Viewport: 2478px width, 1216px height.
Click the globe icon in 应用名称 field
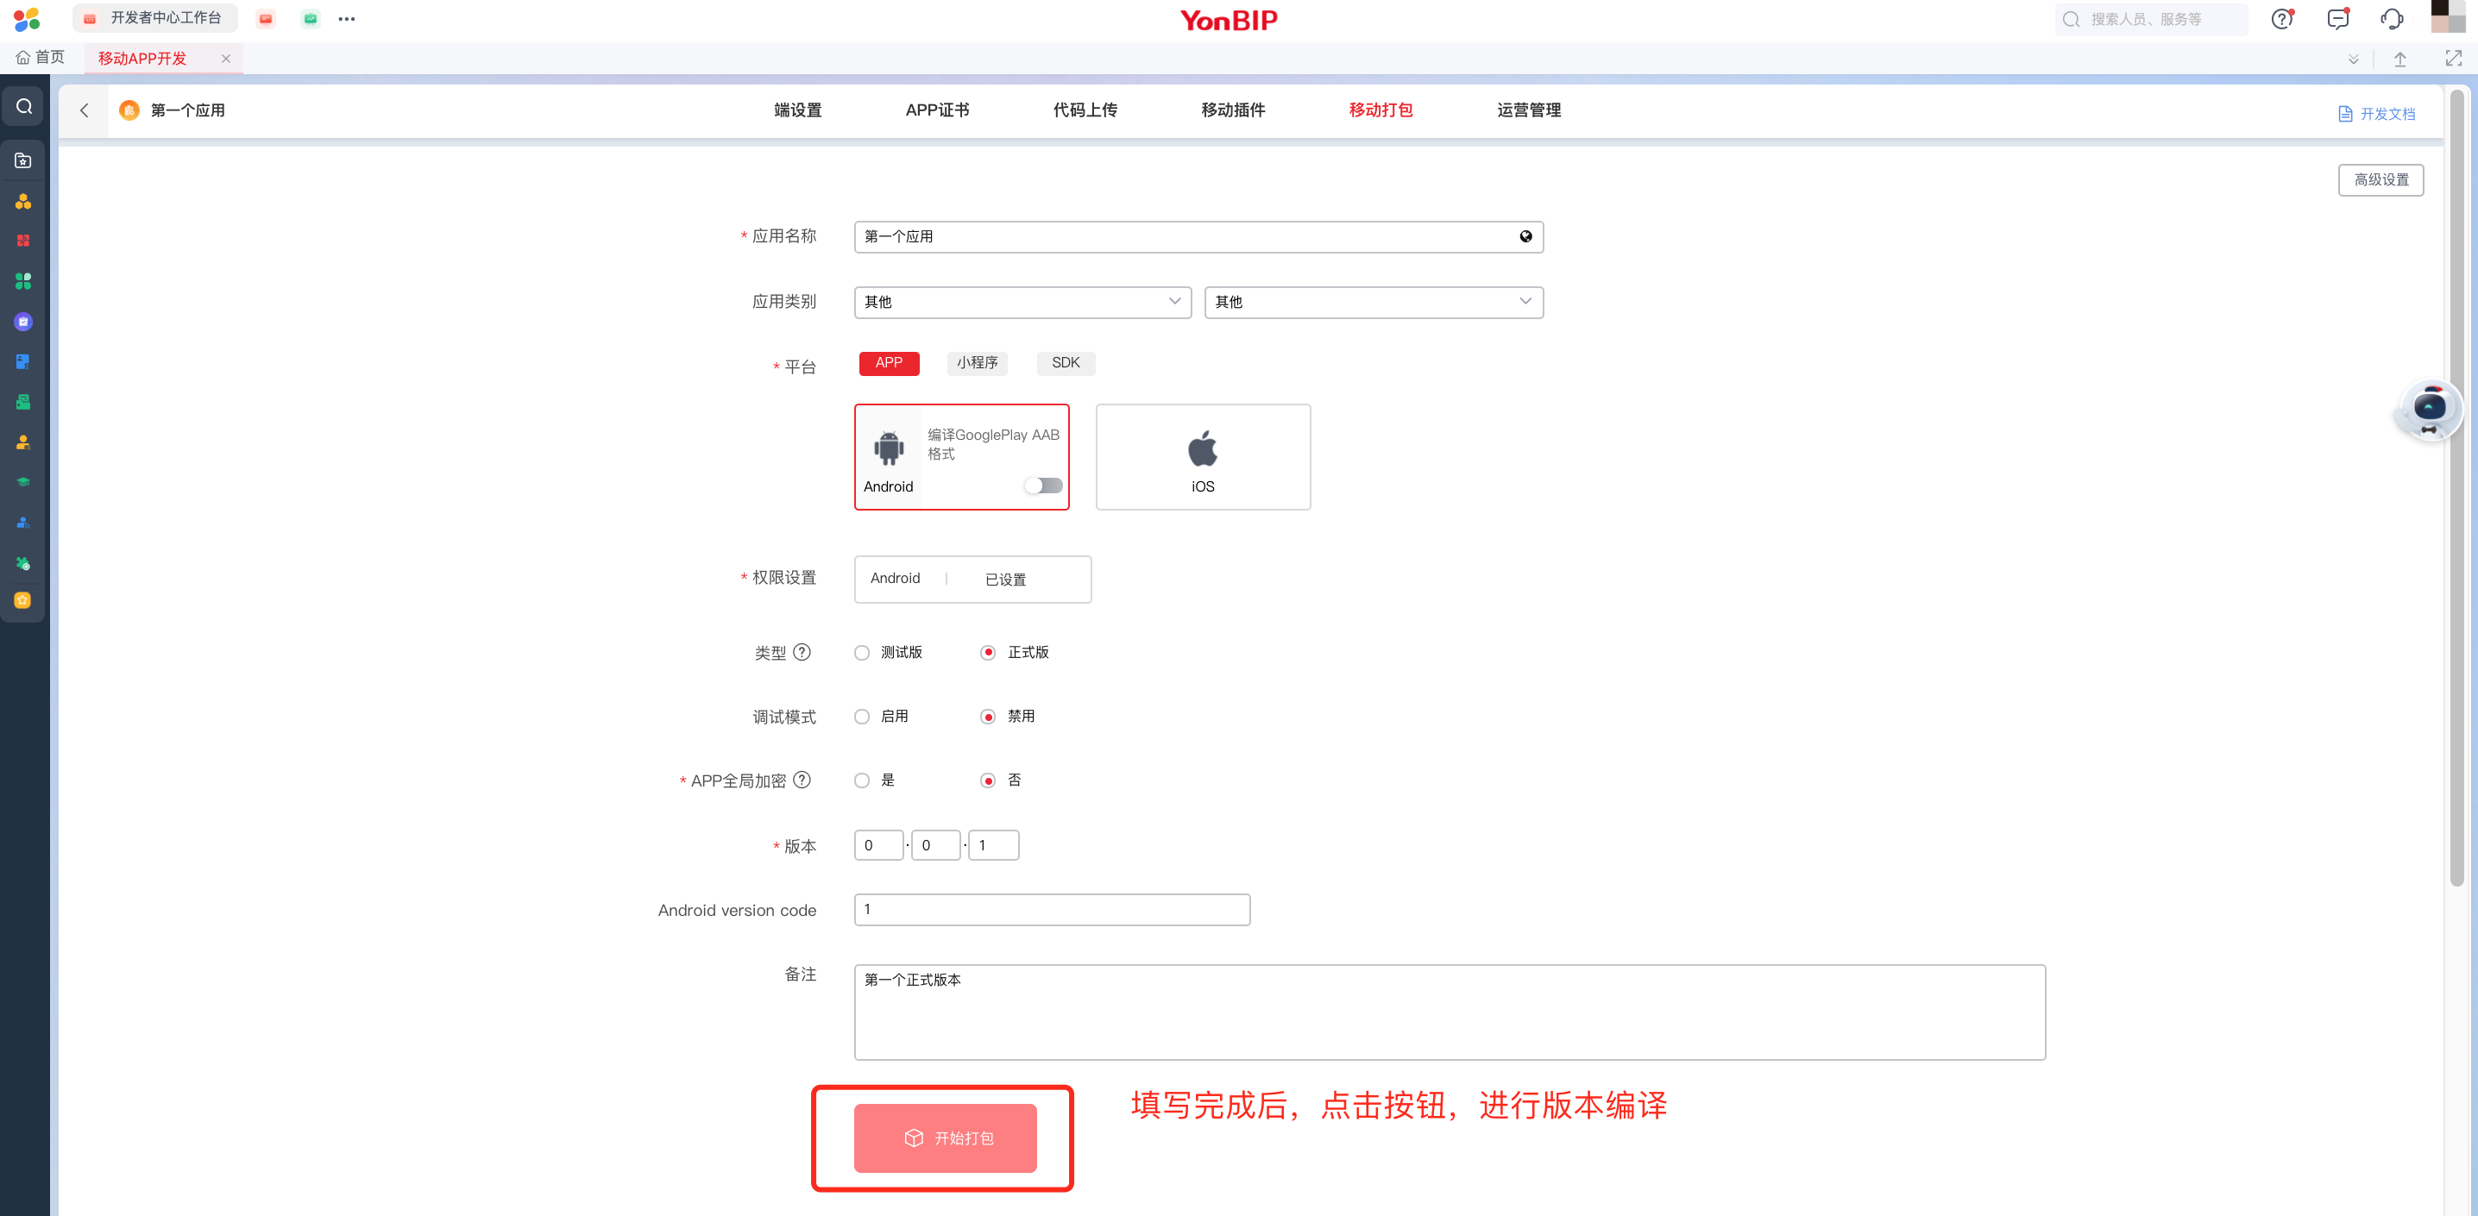coord(1525,236)
